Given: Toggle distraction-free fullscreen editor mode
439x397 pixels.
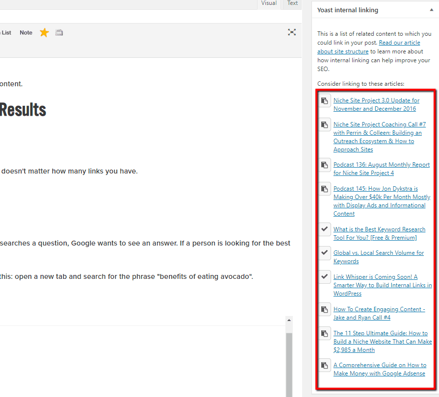Looking at the screenshot, I should coord(292,32).
